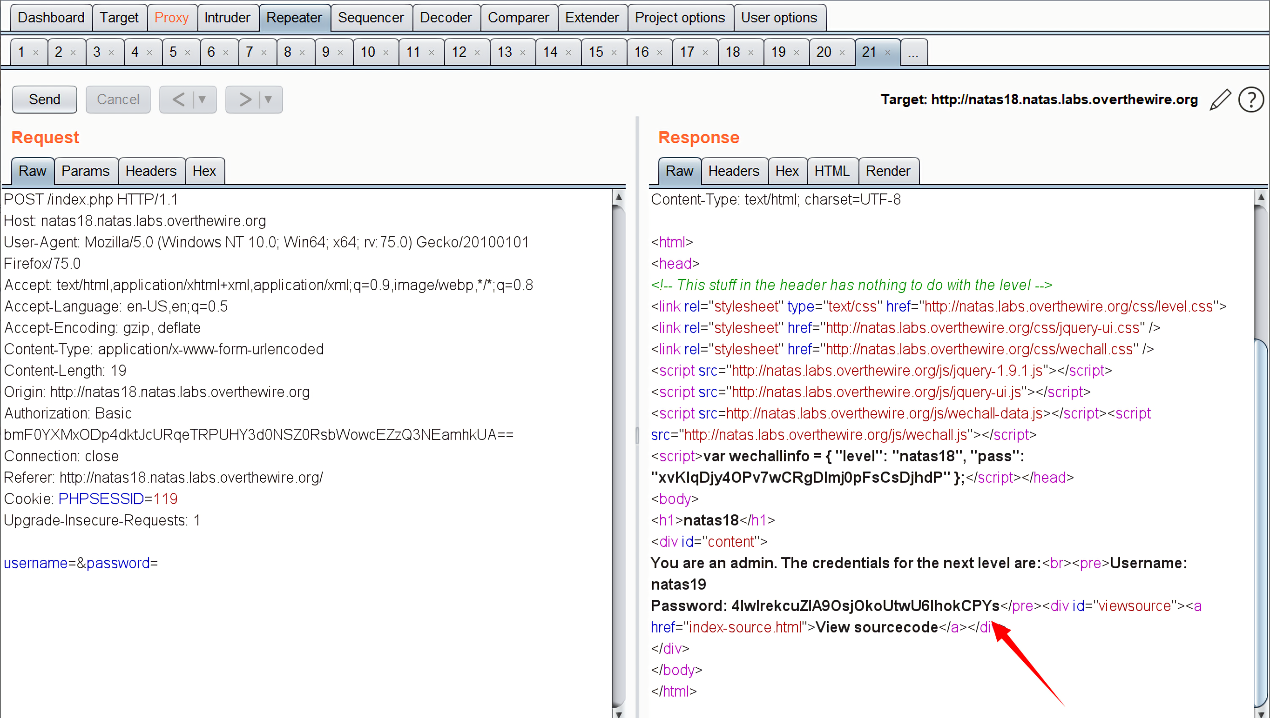Switch response view to Headers tab
The image size is (1270, 718).
coord(735,171)
